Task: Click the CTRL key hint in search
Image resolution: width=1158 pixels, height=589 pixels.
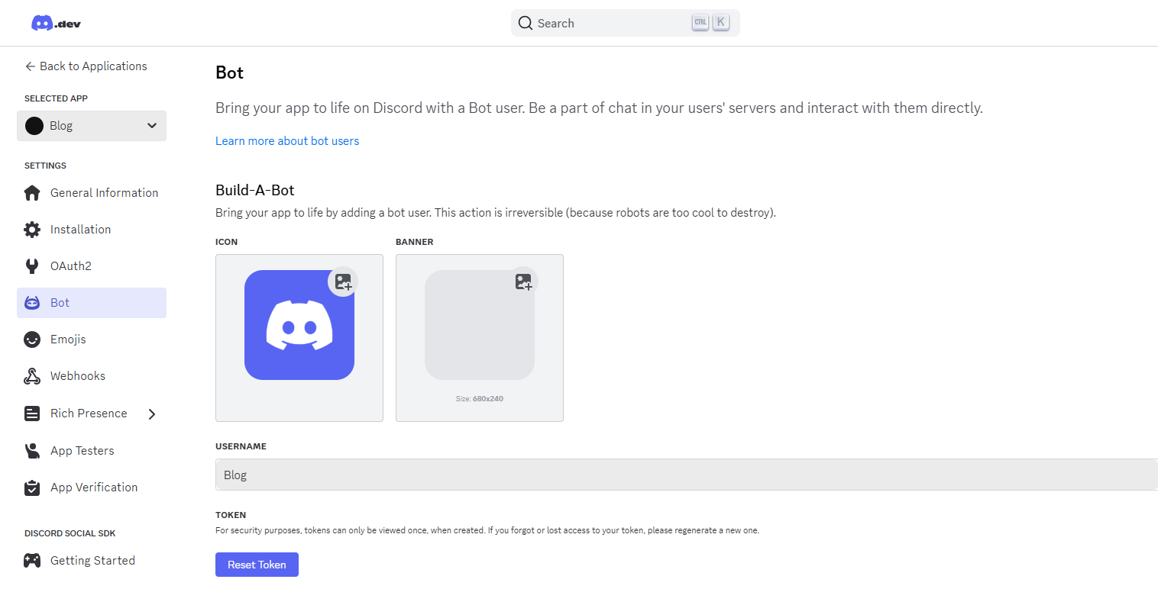Action: [700, 23]
